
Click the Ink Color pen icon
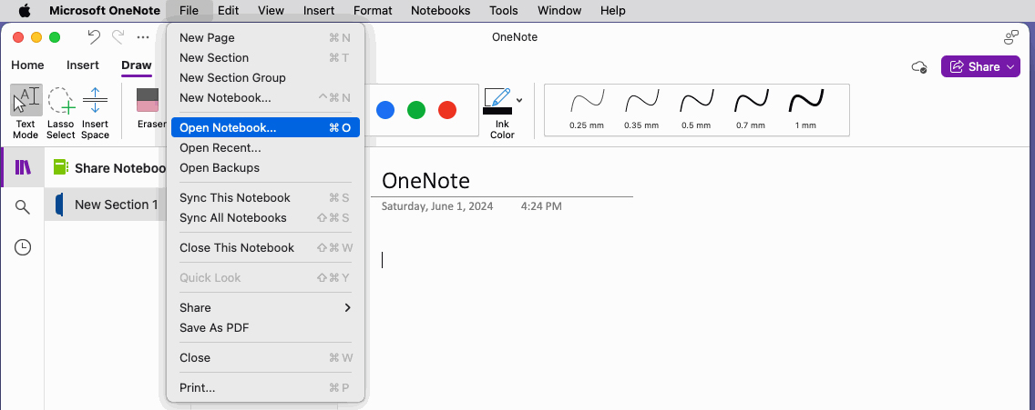pos(497,101)
